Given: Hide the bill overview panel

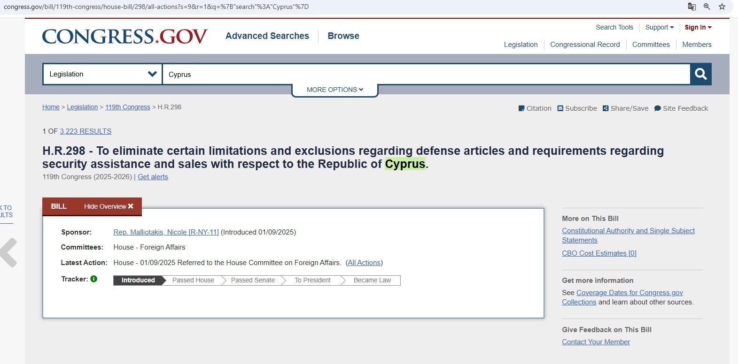Looking at the screenshot, I should click(109, 206).
